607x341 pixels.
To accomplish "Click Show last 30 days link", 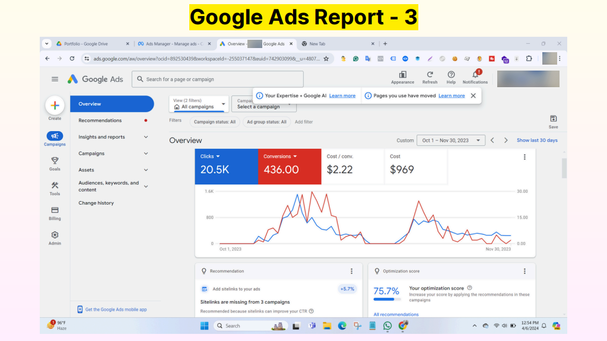I will (537, 140).
